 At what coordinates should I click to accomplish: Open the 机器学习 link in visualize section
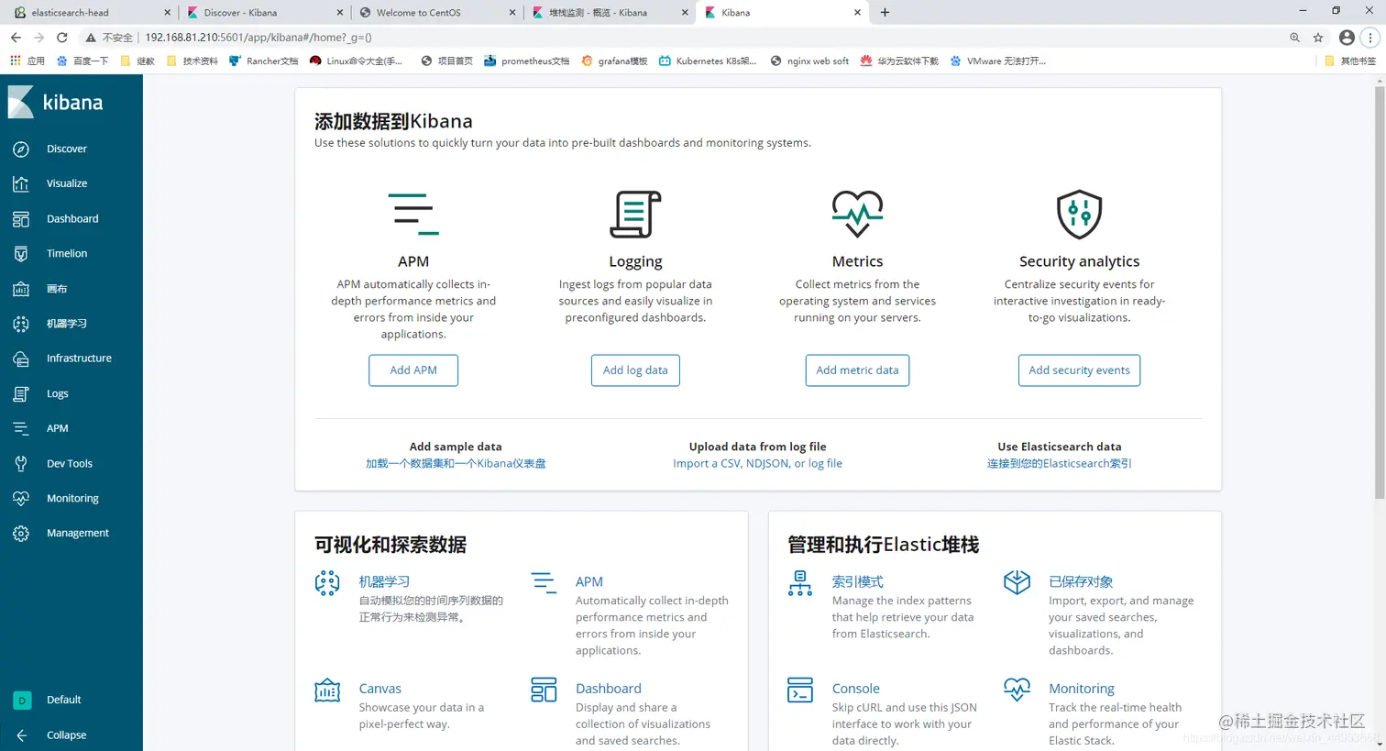(384, 582)
